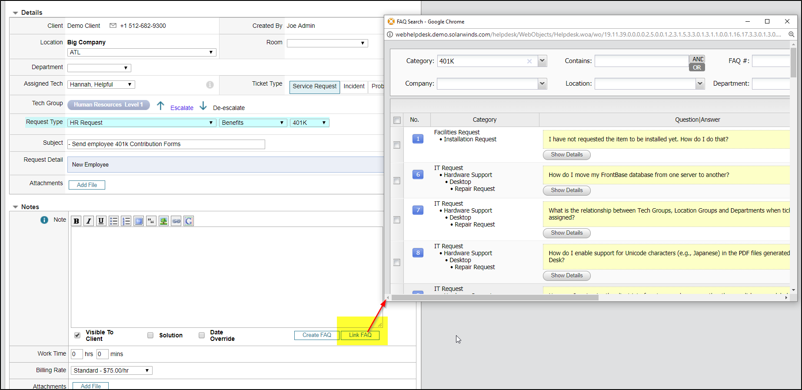Screen dimensions: 802x390
Task: Tick the select-all checkbox in the FAQ table header
Action: [397, 120]
